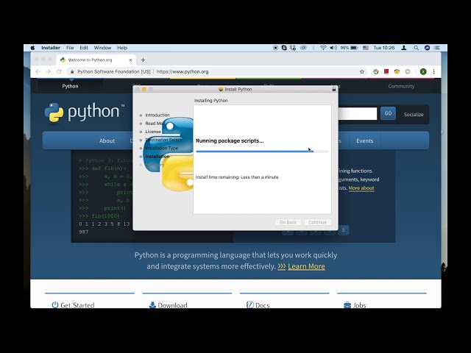This screenshot has height=353, width=471.
Task: Select the Welcome to Python.org tab
Action: [96, 60]
